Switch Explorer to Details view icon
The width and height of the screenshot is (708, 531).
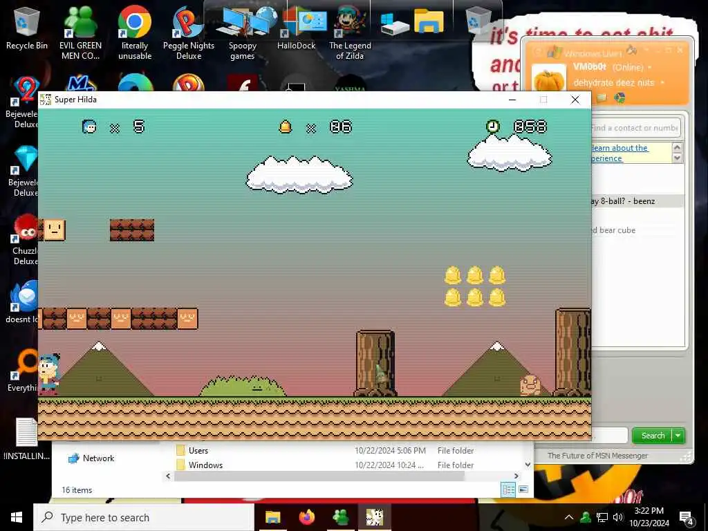click(x=508, y=490)
